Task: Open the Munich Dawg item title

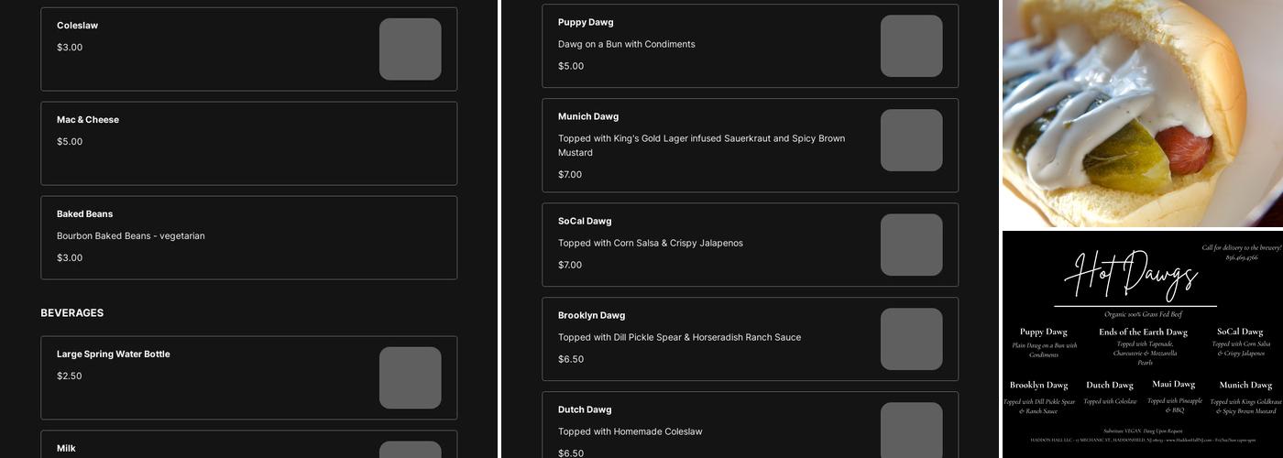Action: pos(588,116)
